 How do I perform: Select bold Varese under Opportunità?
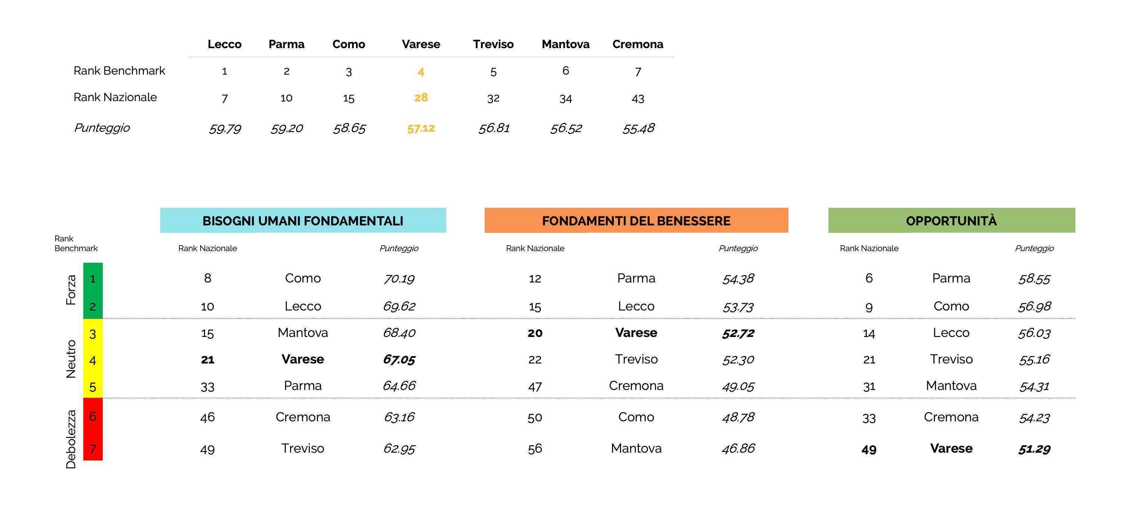951,448
